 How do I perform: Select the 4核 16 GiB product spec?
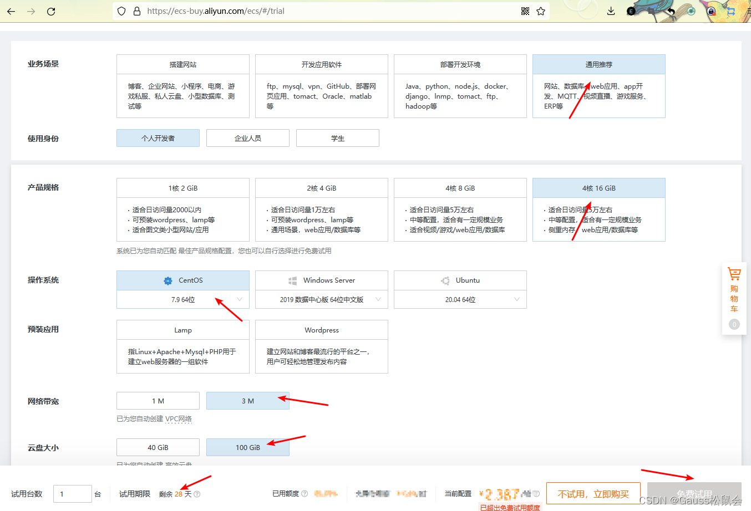(x=599, y=209)
